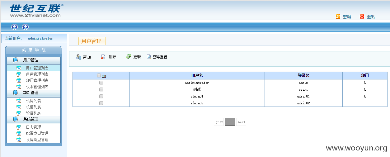Click the refresh icon next to 更新
390x157 pixels.
(128, 56)
